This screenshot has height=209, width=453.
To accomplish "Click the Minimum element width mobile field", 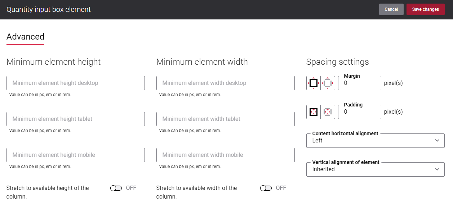I will [226, 155].
